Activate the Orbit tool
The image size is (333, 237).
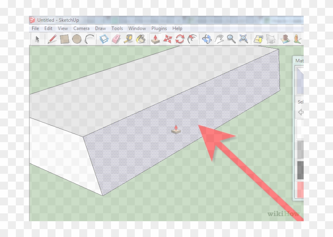point(207,39)
